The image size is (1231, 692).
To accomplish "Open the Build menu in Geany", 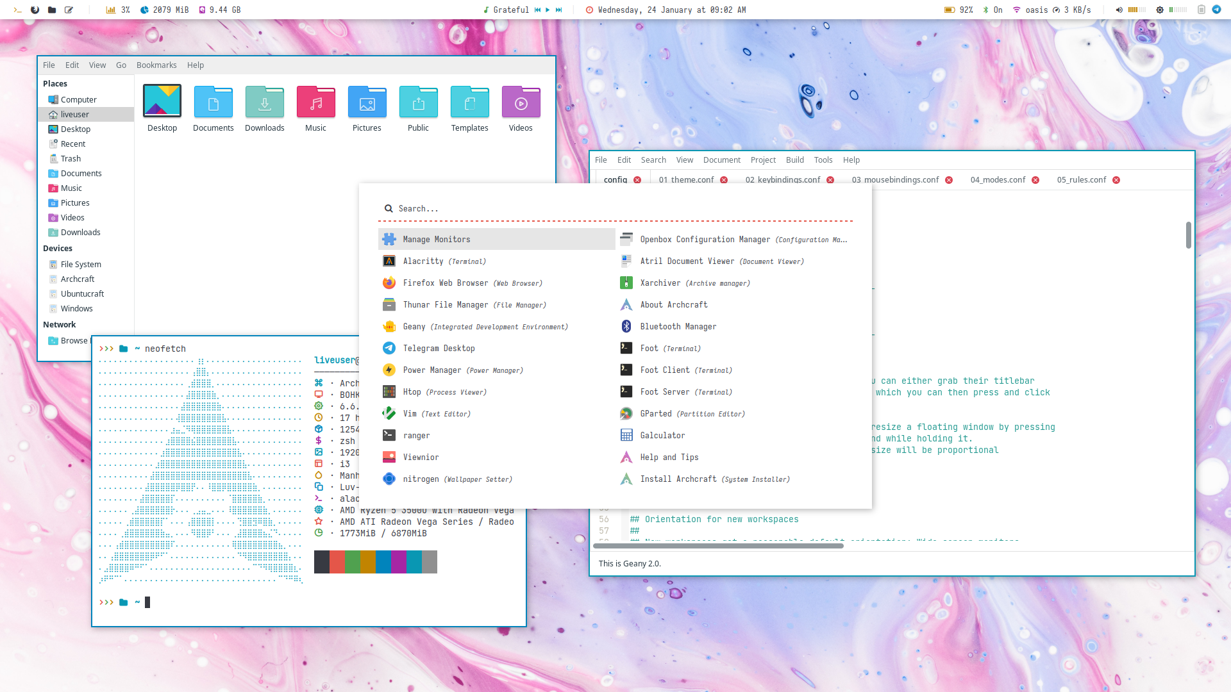I will [x=794, y=160].
